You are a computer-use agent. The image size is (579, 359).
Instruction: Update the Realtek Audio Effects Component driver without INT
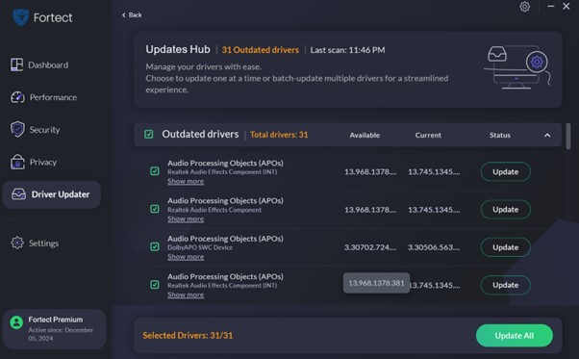506,210
